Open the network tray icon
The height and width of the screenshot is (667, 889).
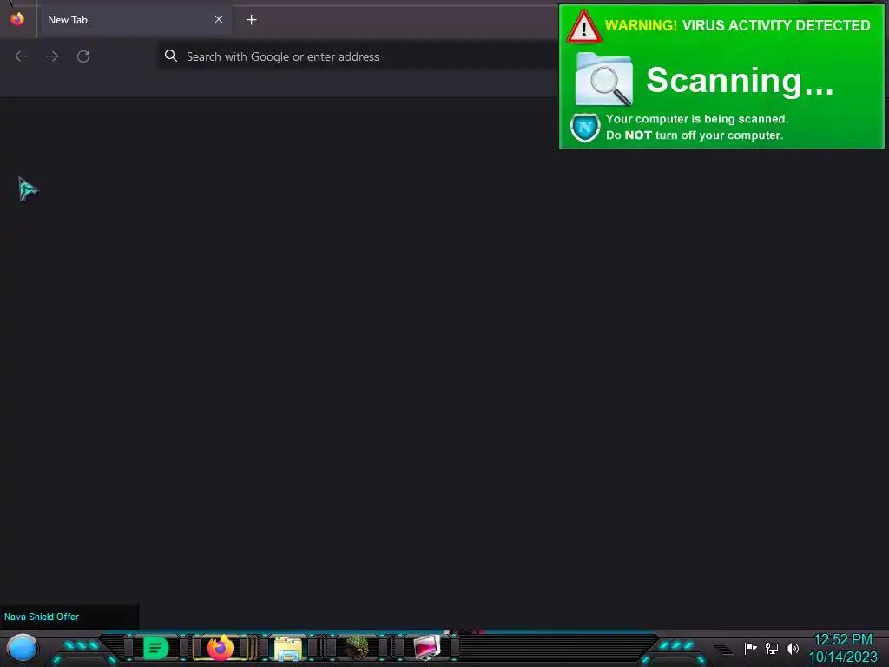click(x=772, y=648)
